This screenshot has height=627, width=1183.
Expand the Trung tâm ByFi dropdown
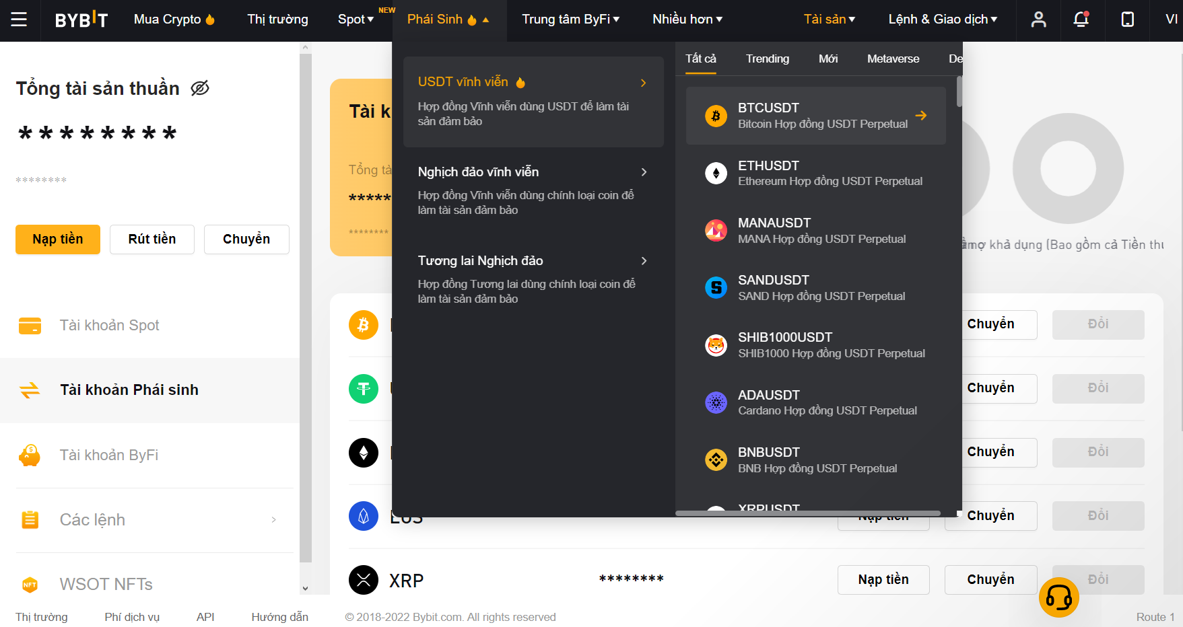(570, 20)
